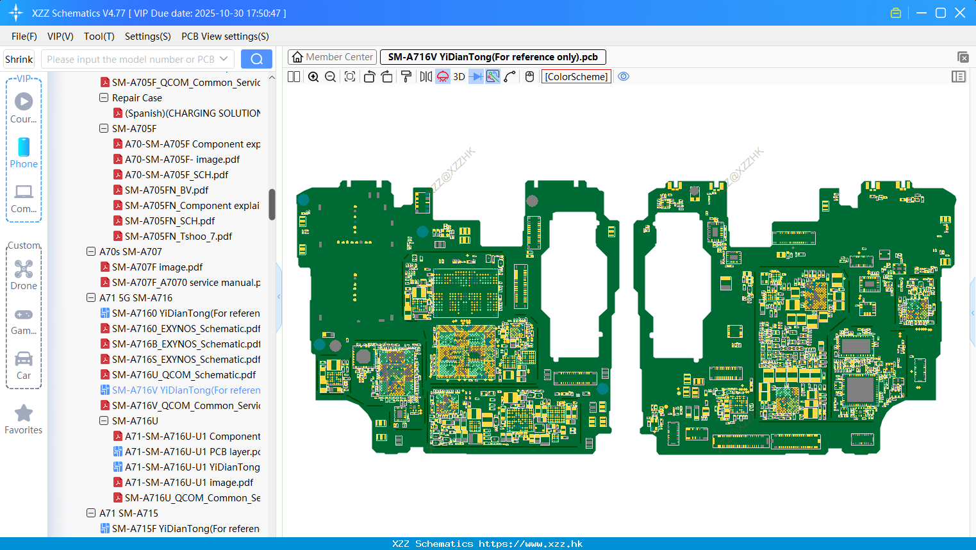Collapse the SM-A716U tree node

click(104, 421)
